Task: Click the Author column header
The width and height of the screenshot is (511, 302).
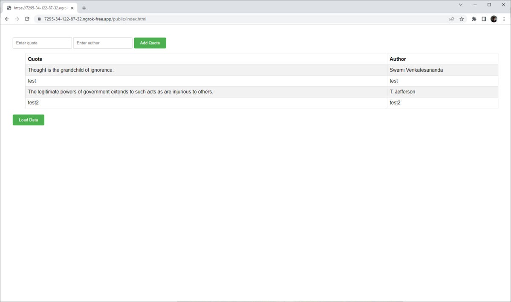Action: click(442, 59)
